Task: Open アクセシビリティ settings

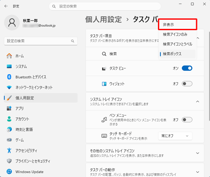Action: (41, 151)
